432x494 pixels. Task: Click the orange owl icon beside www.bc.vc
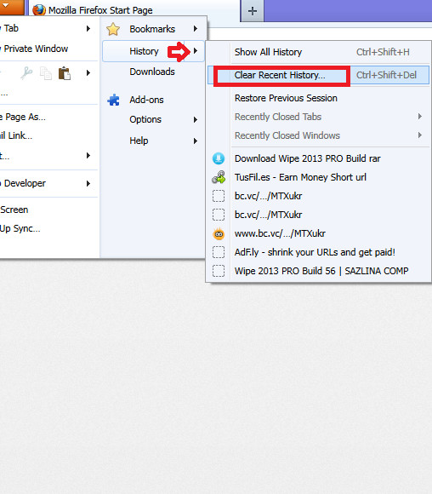[x=219, y=233]
